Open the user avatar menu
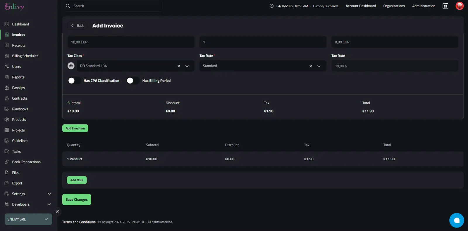 (x=460, y=6)
